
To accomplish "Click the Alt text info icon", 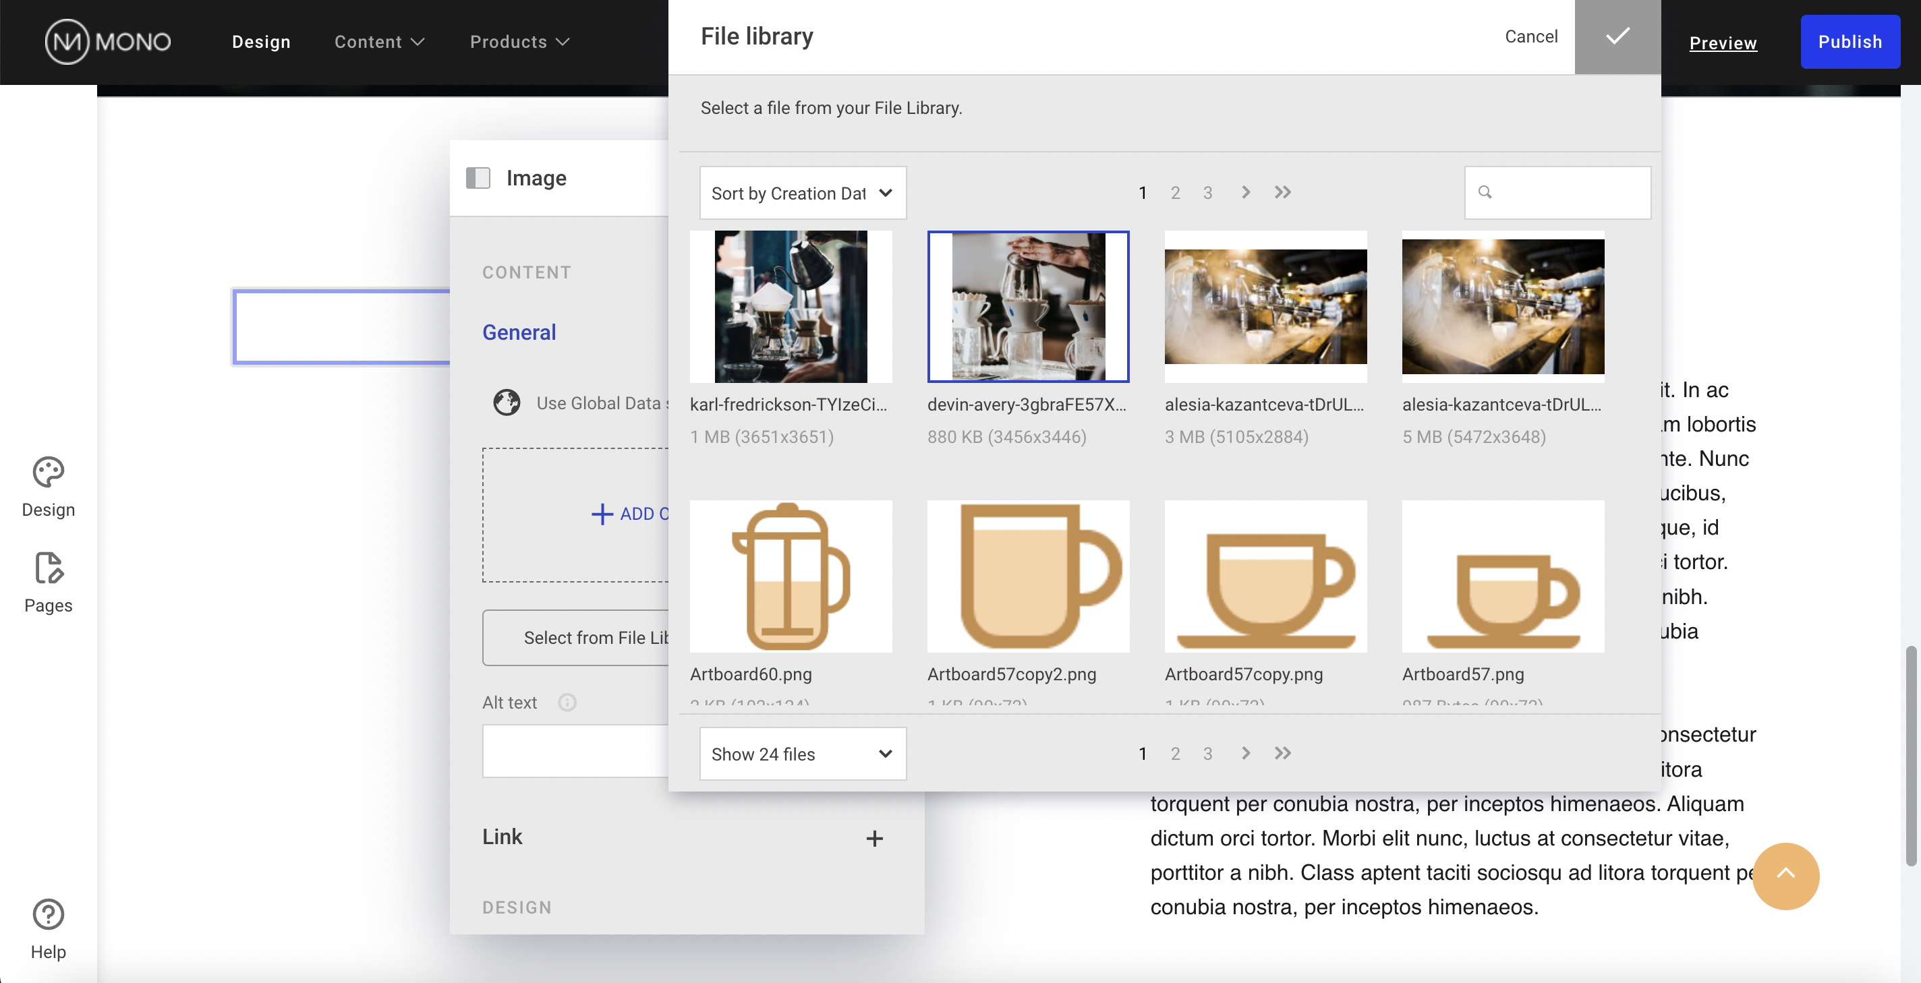I will [567, 702].
